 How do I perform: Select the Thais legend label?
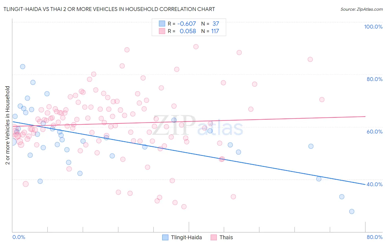[x=226, y=237]
